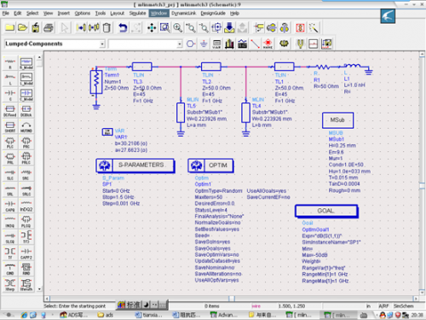Screen dimensions: 426x320
Task: Click the R1 resistor symbol in schematic
Action: click(x=323, y=67)
